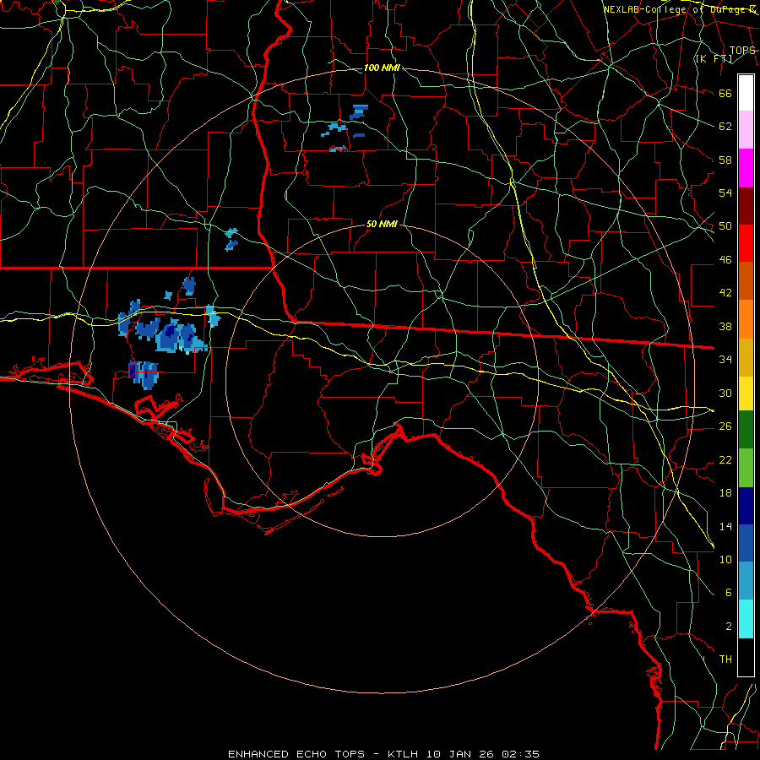760x760 pixels.
Task: Click the medium blue legend swatch
Action: pos(746,543)
